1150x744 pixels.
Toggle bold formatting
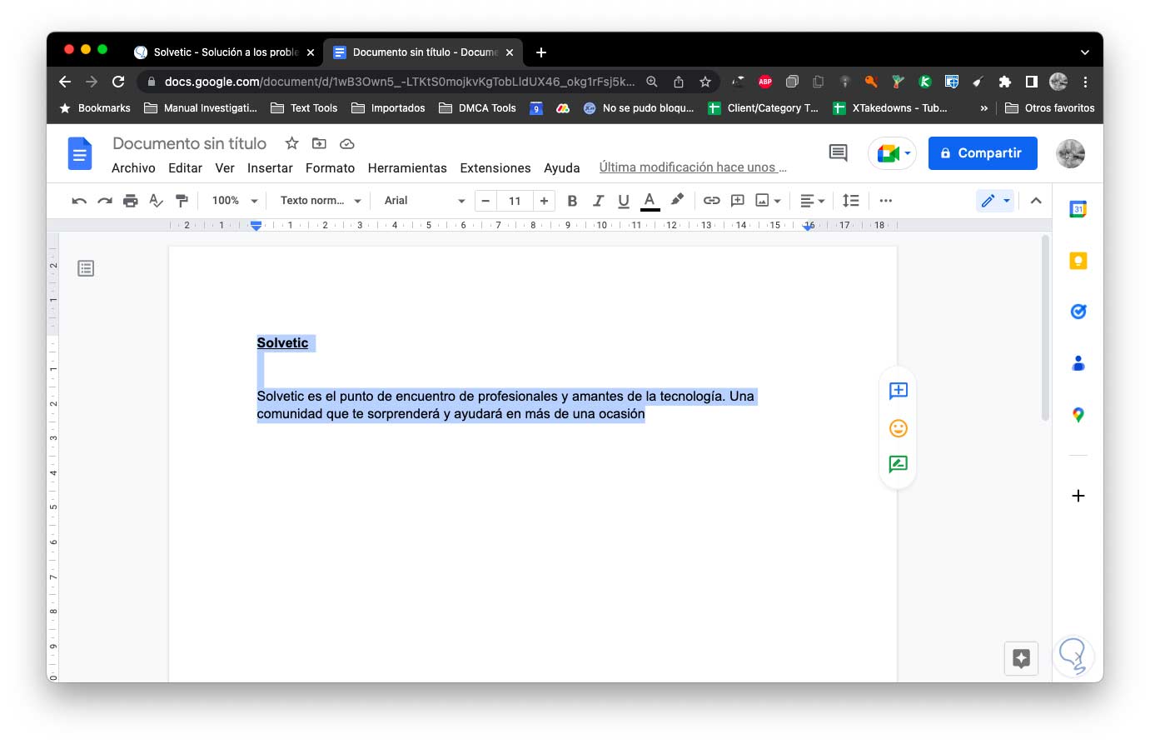(572, 201)
